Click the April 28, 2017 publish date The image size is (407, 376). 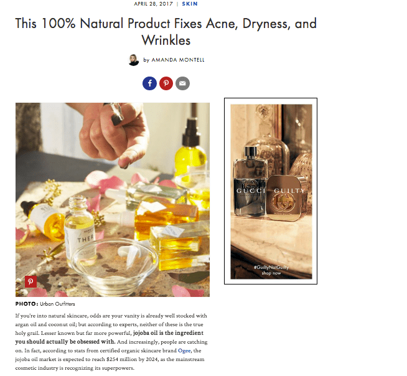(154, 4)
